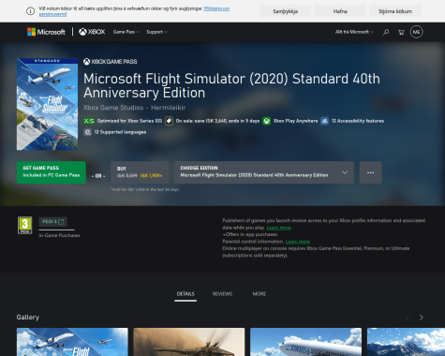This screenshot has width=445, height=356.
Task: Click the cookie notice info icon
Action: (x=30, y=11)
